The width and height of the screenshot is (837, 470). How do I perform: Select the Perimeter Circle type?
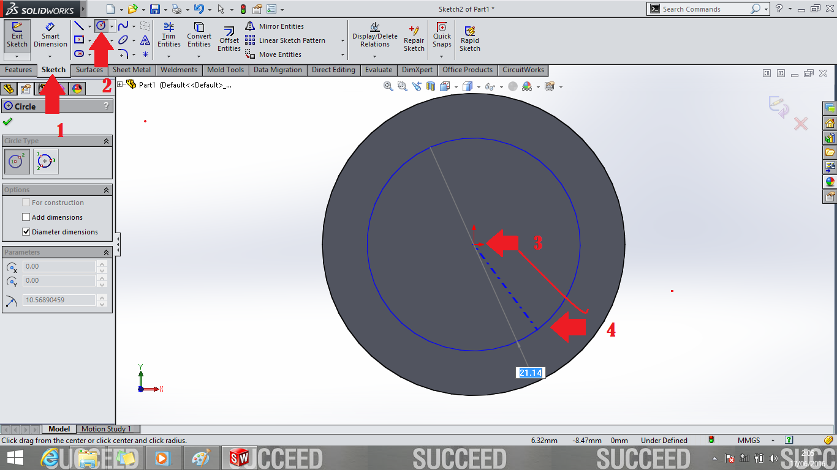[45, 161]
